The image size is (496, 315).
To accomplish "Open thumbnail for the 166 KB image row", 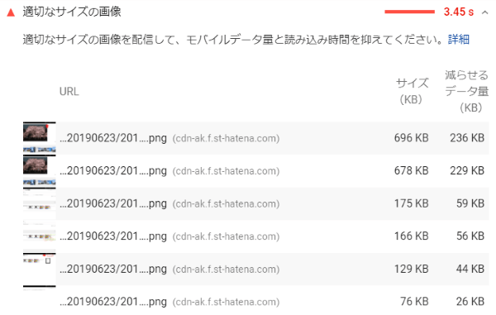I will (x=39, y=236).
